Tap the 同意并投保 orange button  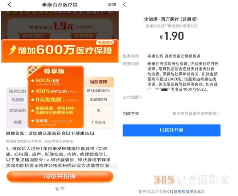coord(60,176)
